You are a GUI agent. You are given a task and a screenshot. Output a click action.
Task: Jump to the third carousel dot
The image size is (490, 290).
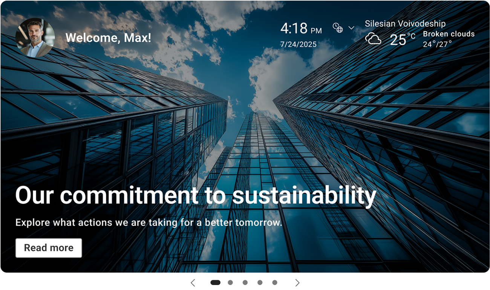coord(245,282)
